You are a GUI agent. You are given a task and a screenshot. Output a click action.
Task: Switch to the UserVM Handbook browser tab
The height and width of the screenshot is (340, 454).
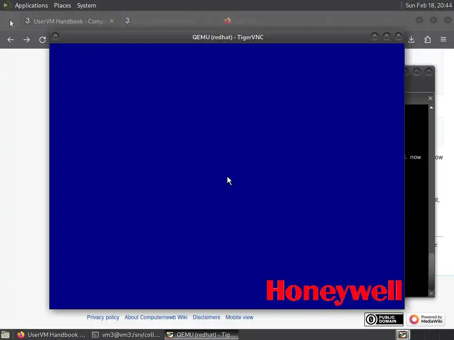(x=69, y=21)
